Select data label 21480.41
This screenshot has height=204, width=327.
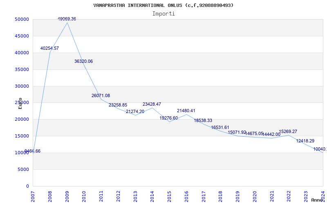[186, 111]
